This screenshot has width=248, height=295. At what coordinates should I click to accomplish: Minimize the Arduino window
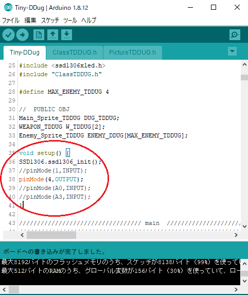(x=190, y=8)
